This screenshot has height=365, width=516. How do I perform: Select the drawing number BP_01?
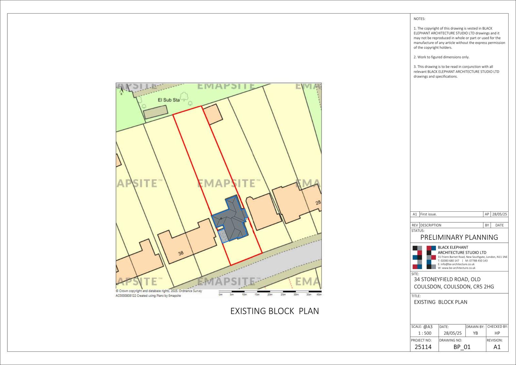(462, 347)
